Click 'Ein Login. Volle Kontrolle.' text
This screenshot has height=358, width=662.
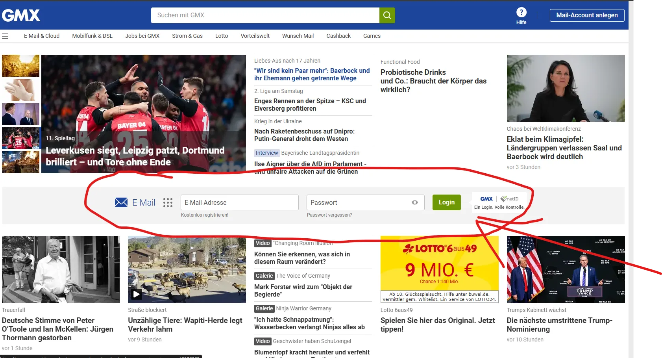(499, 207)
